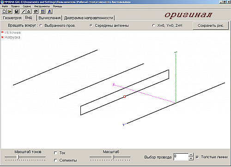Enable the 'Ток' checkbox
This screenshot has width=231, height=167.
pyautogui.click(x=55, y=153)
